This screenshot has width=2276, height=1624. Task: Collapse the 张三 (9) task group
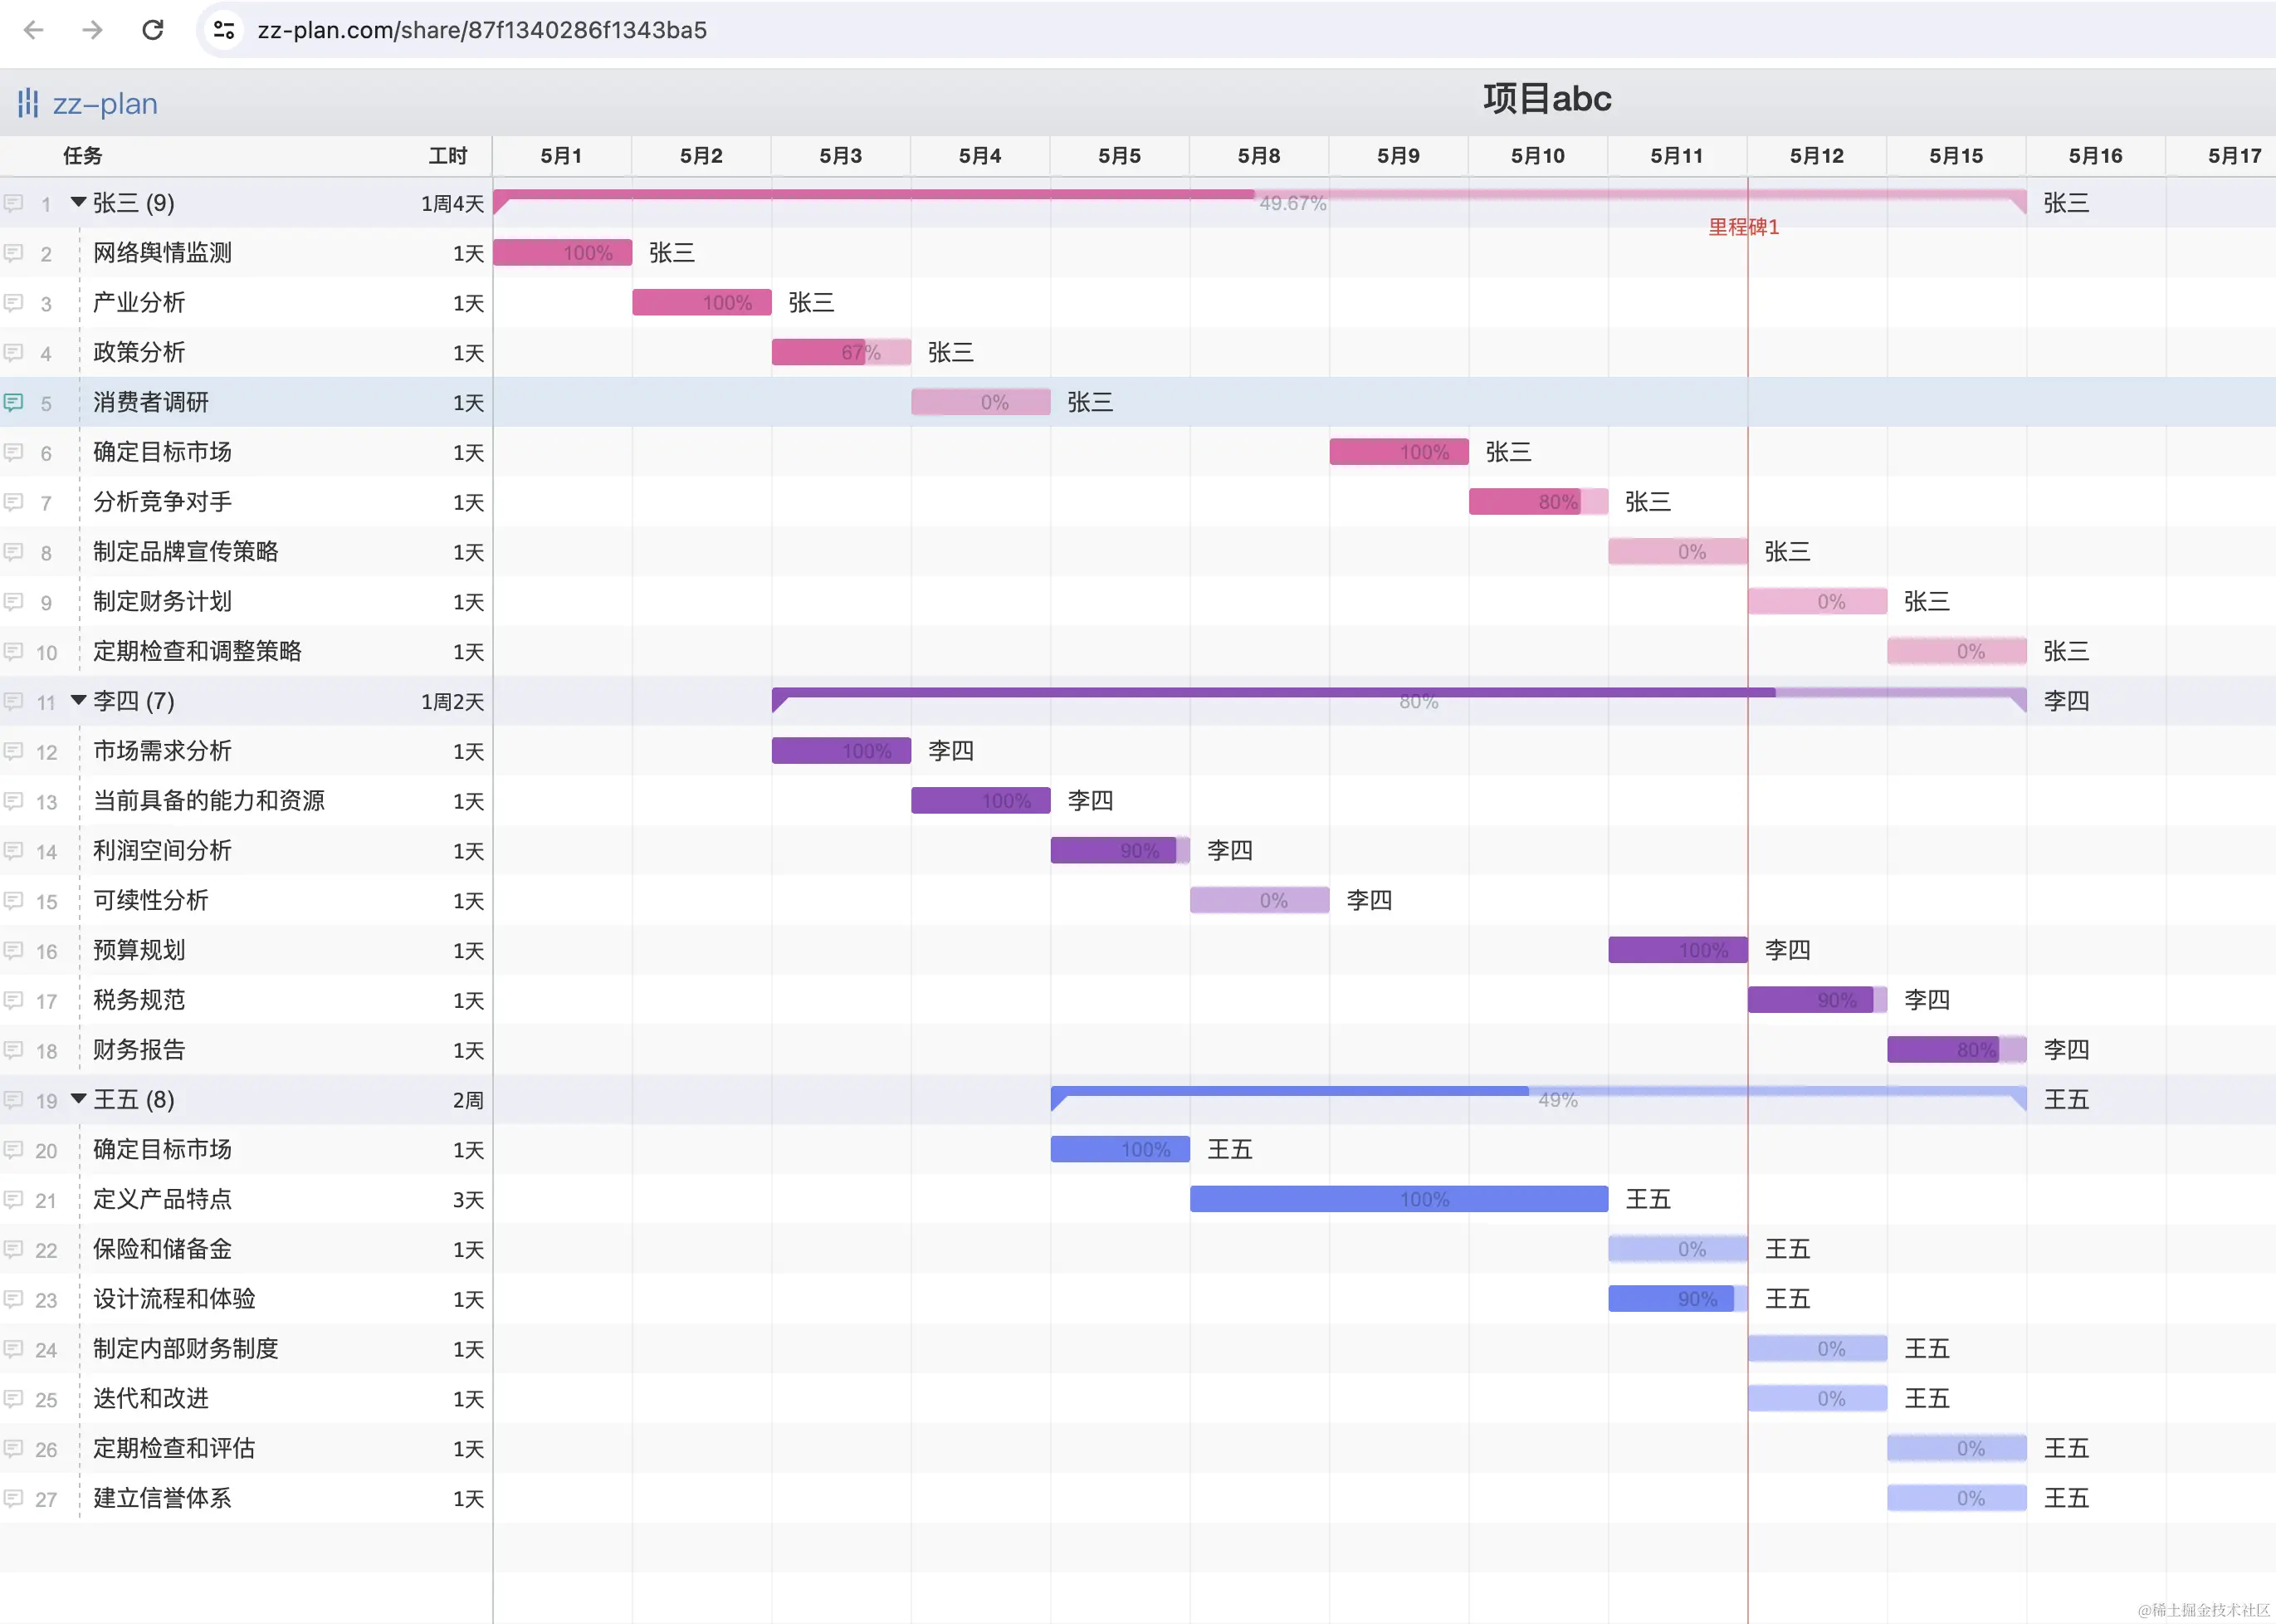point(78,203)
